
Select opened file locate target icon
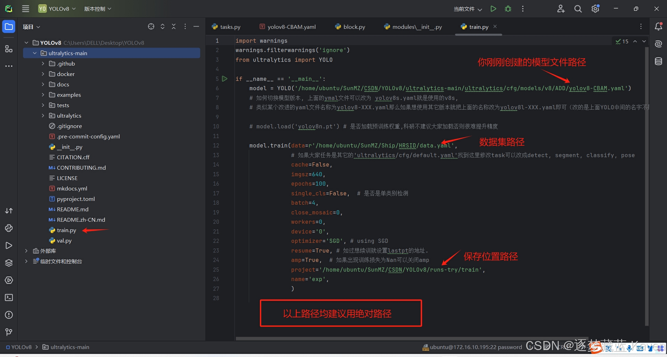tap(151, 26)
